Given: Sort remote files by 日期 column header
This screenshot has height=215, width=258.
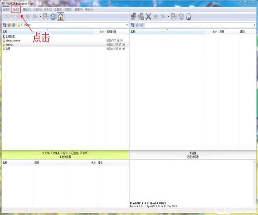Looking at the screenshot, I should [x=221, y=32].
